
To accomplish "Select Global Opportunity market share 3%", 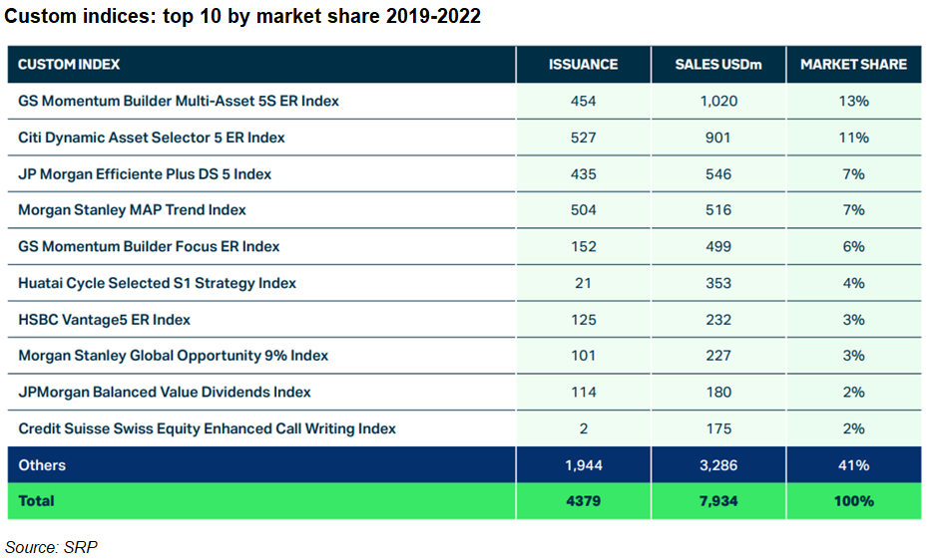I will pos(853,356).
